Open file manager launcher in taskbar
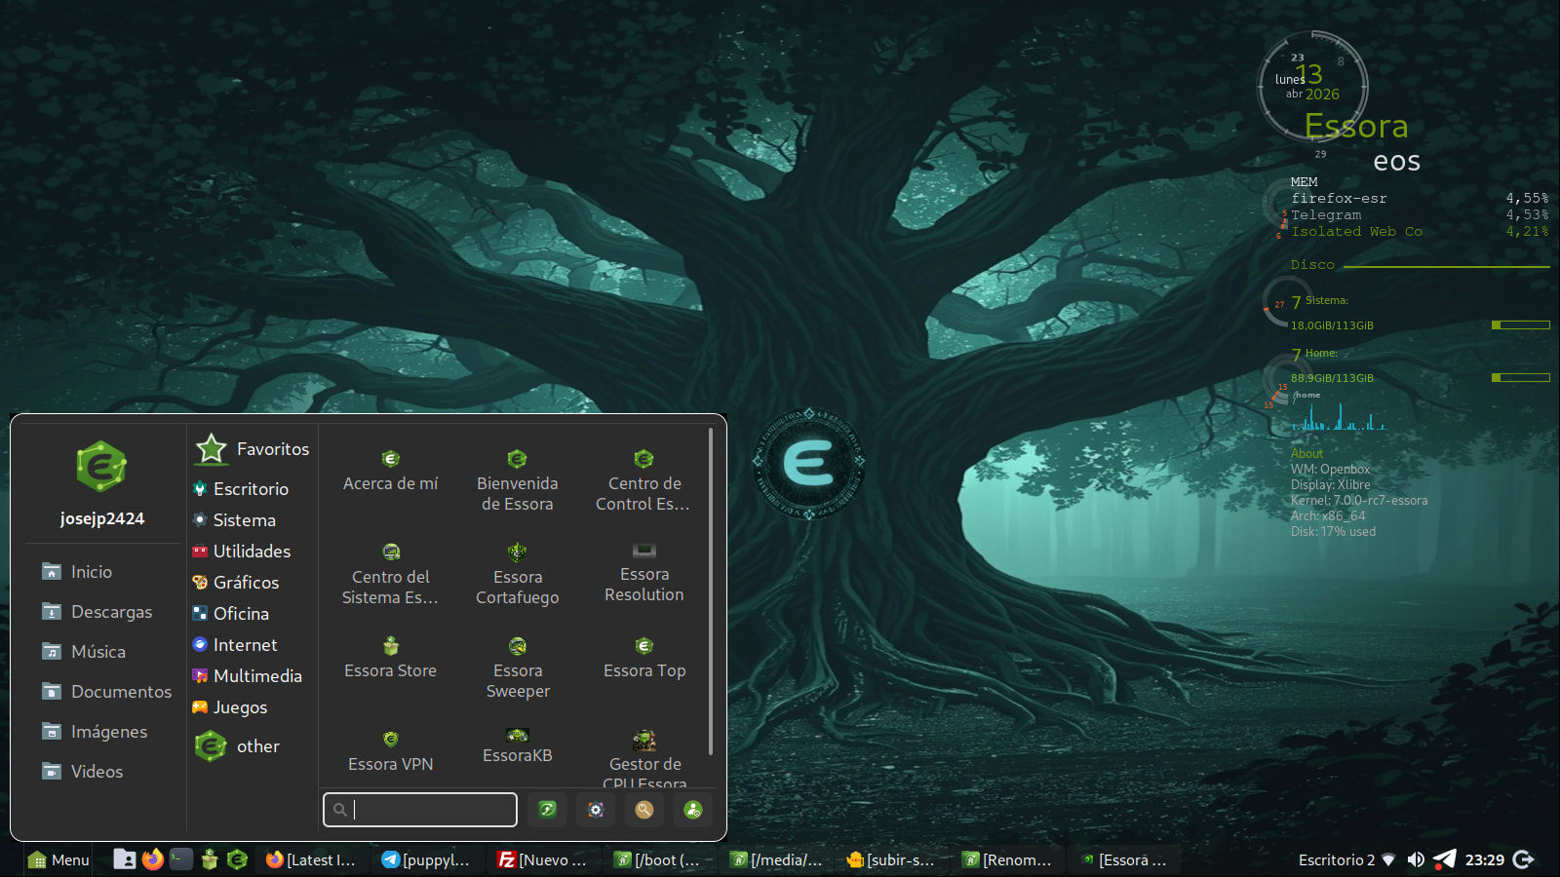 point(124,859)
